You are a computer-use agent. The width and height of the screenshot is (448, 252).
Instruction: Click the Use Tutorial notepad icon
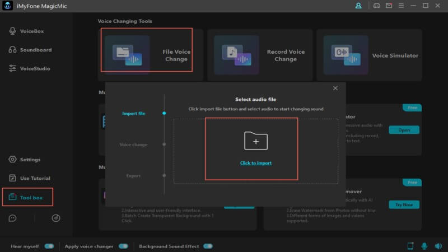[x=12, y=178]
